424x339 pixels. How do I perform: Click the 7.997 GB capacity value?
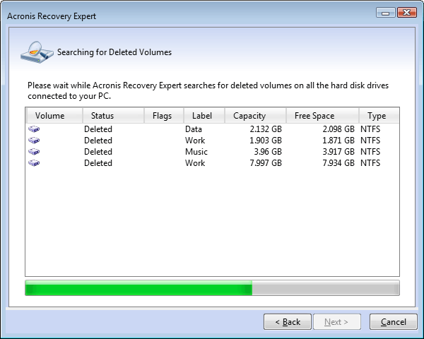(x=266, y=163)
